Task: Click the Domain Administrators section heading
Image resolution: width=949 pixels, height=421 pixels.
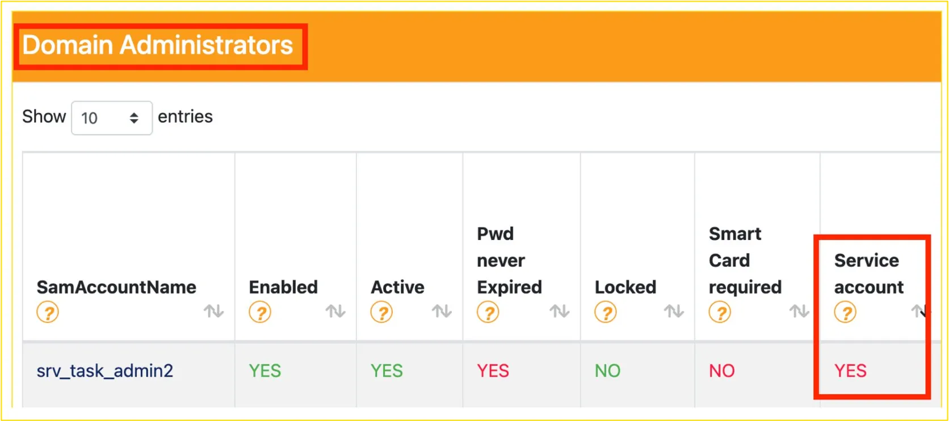Action: (x=158, y=45)
